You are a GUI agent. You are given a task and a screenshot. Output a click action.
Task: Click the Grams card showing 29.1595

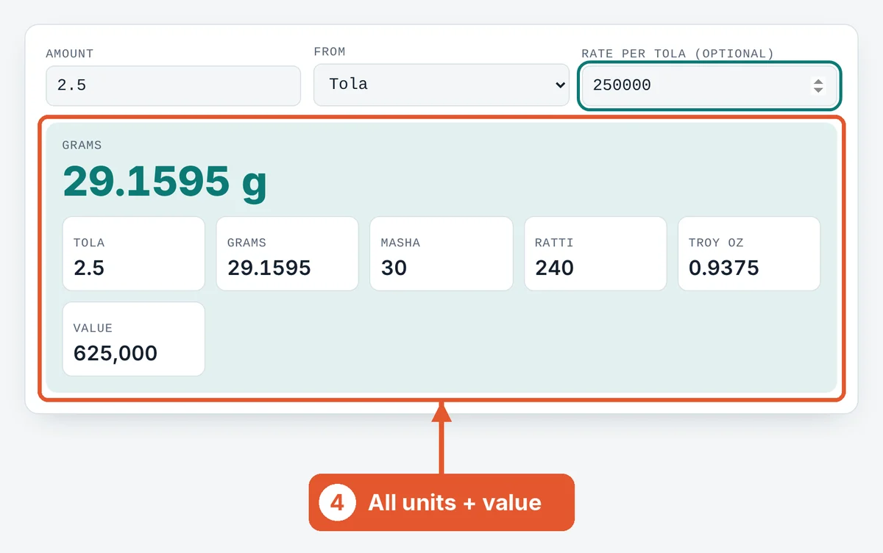(x=288, y=254)
